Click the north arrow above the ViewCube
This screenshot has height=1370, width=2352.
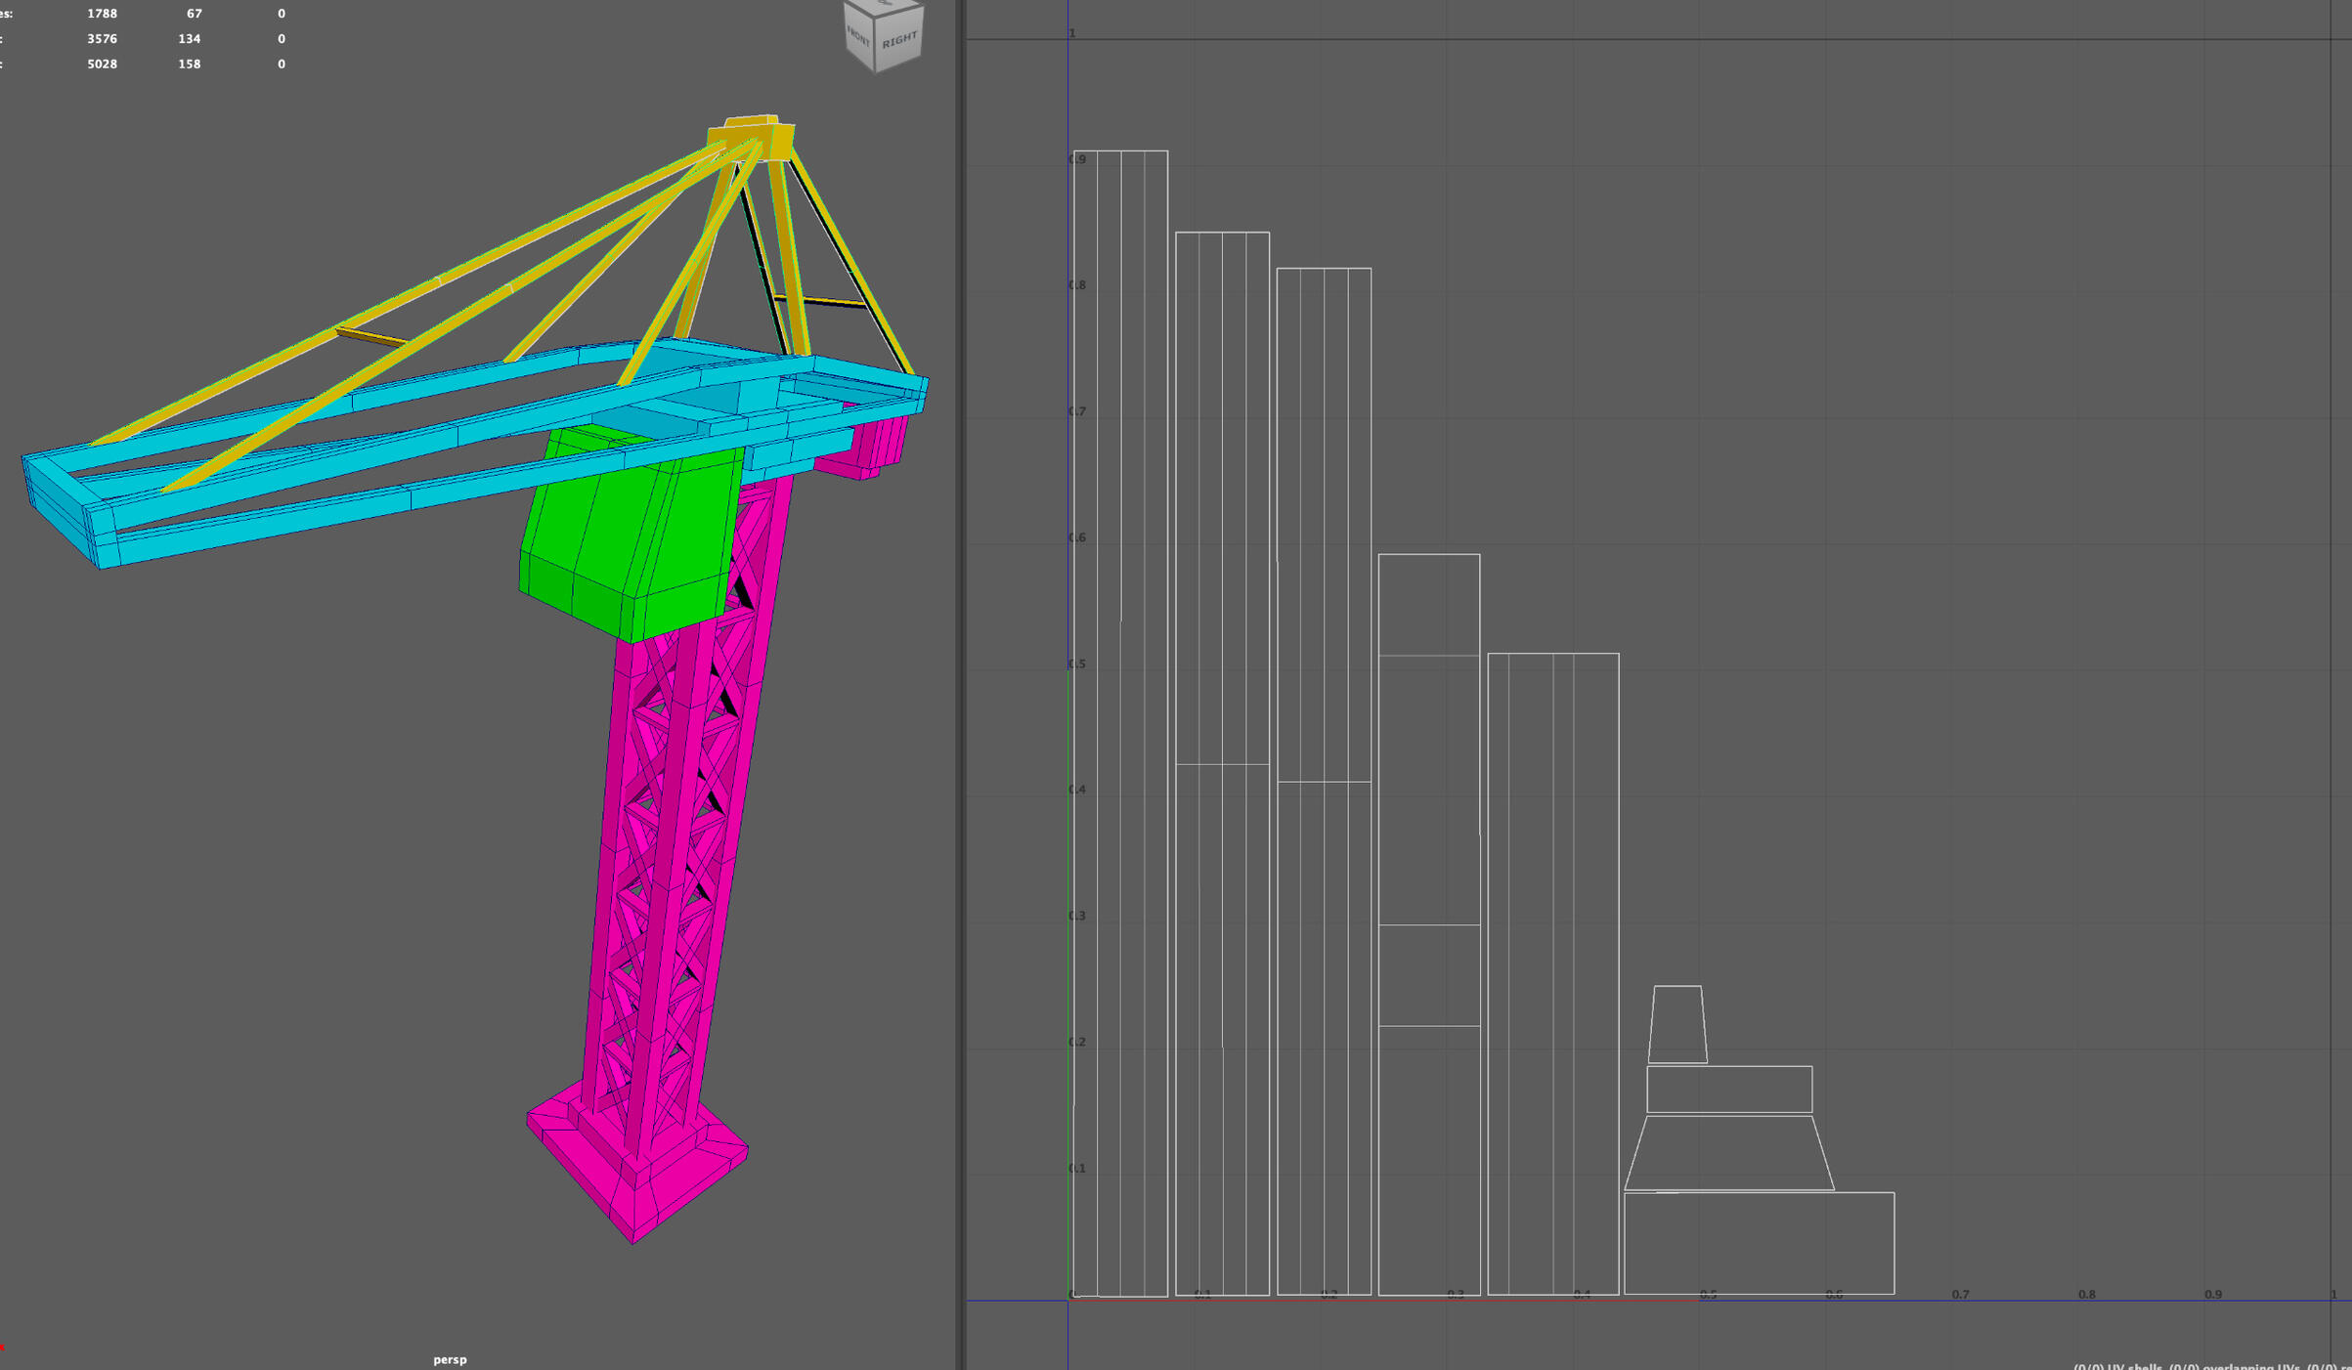[x=883, y=3]
